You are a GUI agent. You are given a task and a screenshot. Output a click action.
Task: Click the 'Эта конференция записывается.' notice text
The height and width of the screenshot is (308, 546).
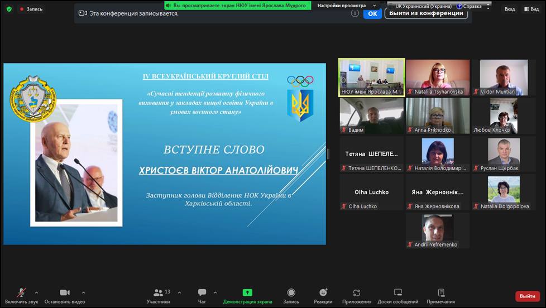(x=134, y=13)
